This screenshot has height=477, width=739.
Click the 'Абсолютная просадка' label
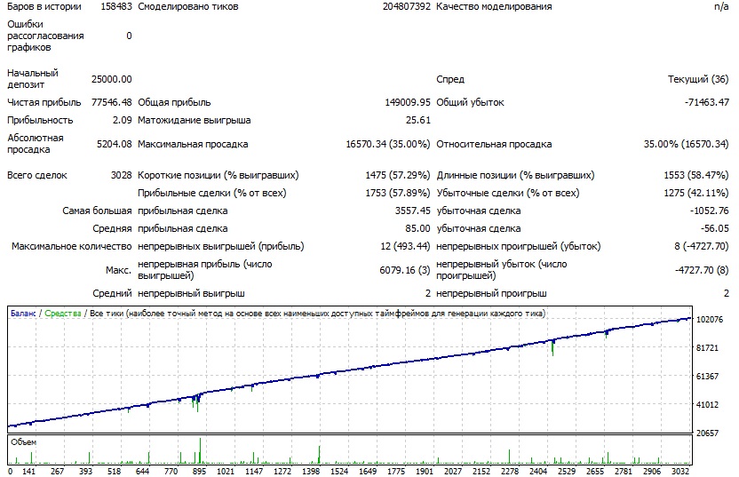36,144
